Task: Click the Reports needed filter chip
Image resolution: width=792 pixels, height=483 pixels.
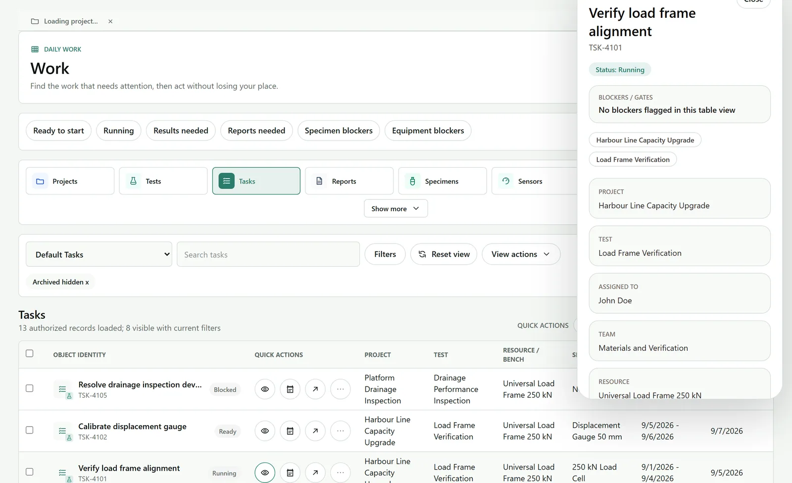Action: [256, 131]
